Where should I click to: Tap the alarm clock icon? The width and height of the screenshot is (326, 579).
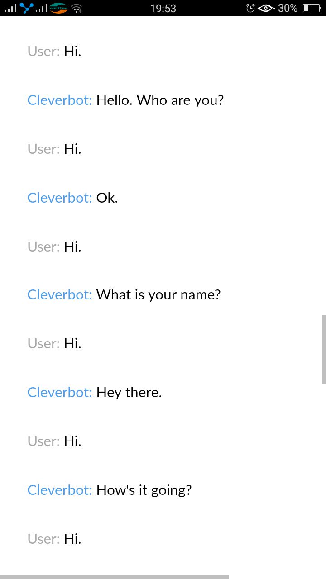pyautogui.click(x=250, y=8)
